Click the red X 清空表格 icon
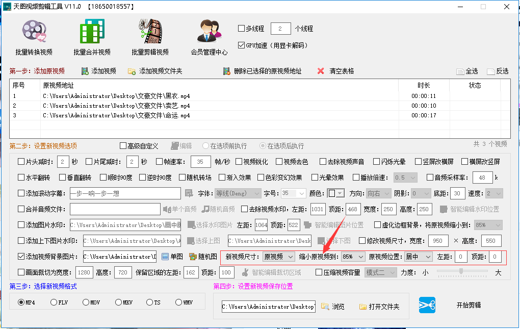The width and height of the screenshot is (520, 329). 321,71
